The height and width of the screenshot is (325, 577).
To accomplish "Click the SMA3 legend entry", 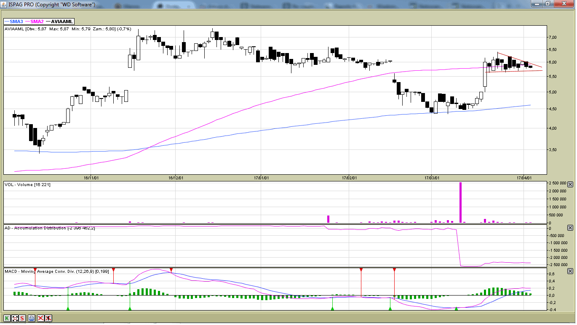I will tap(13, 21).
